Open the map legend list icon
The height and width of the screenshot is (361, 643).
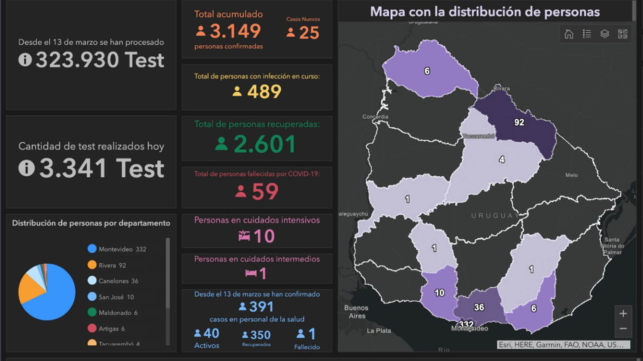click(587, 34)
